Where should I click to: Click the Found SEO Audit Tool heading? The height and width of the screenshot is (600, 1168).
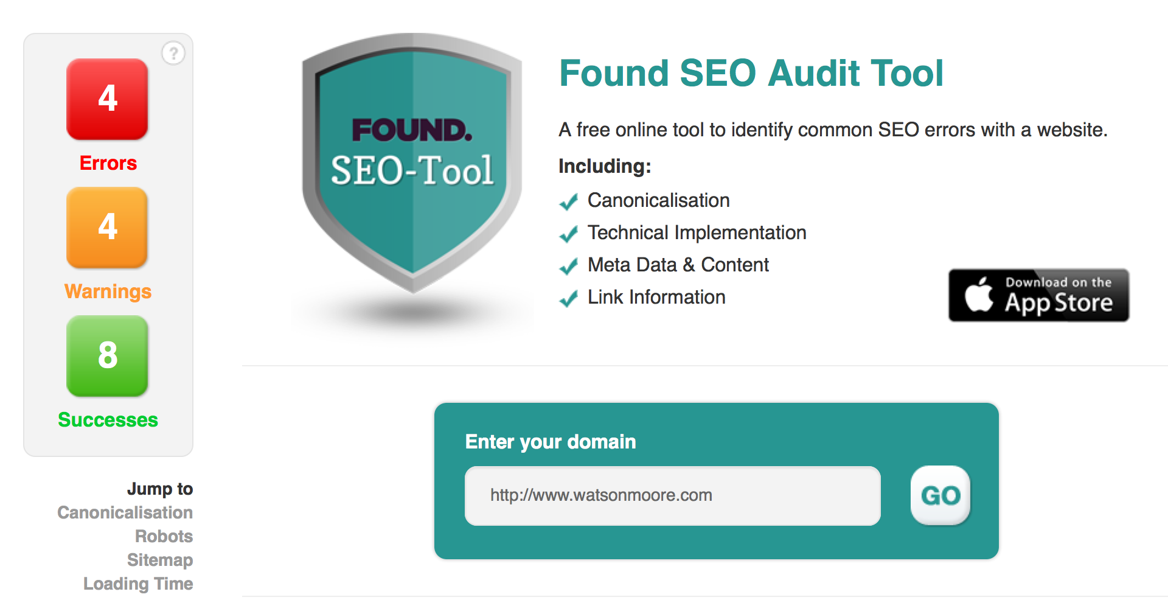(751, 73)
